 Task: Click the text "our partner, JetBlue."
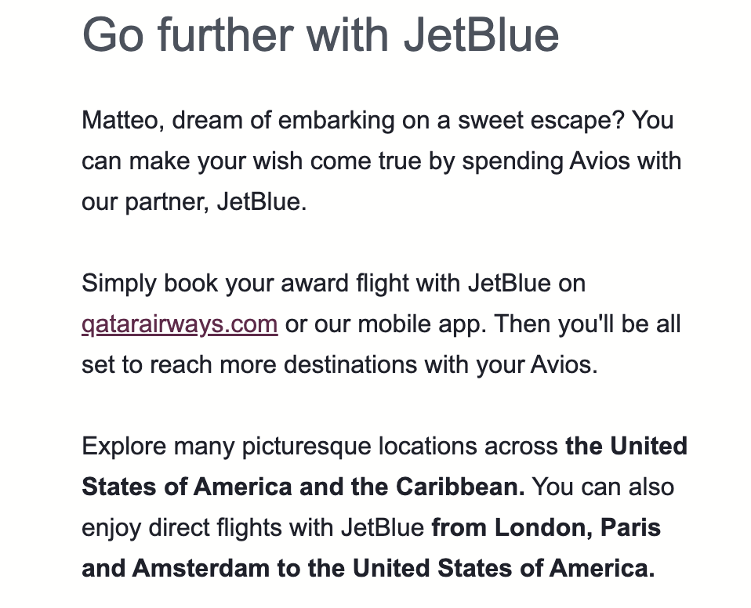[194, 202]
